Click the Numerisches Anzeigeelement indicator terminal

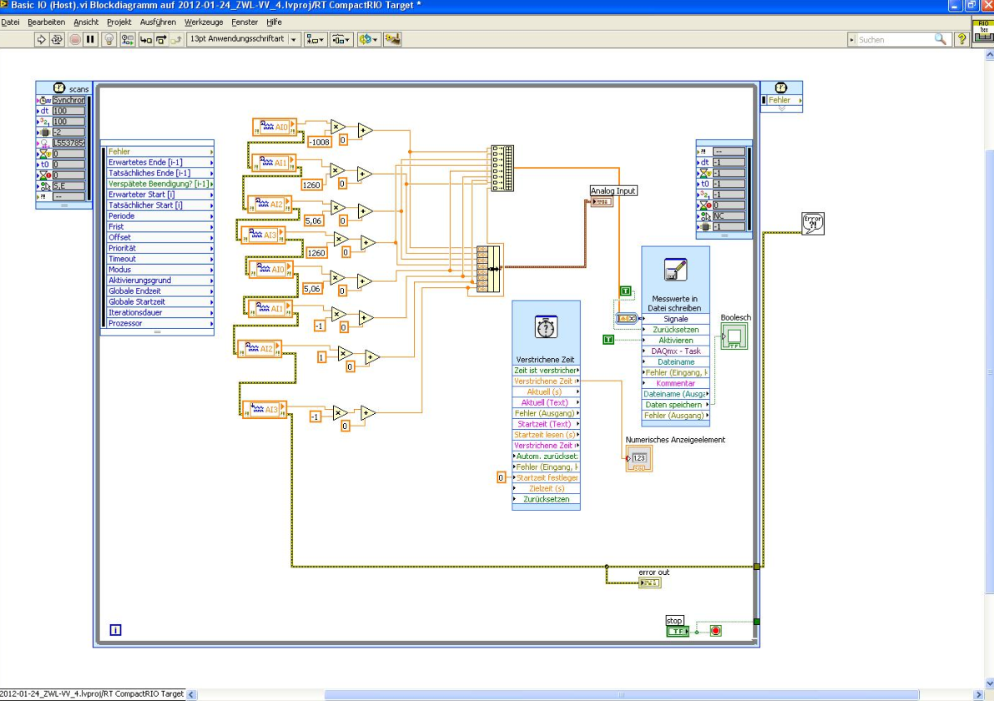[639, 458]
